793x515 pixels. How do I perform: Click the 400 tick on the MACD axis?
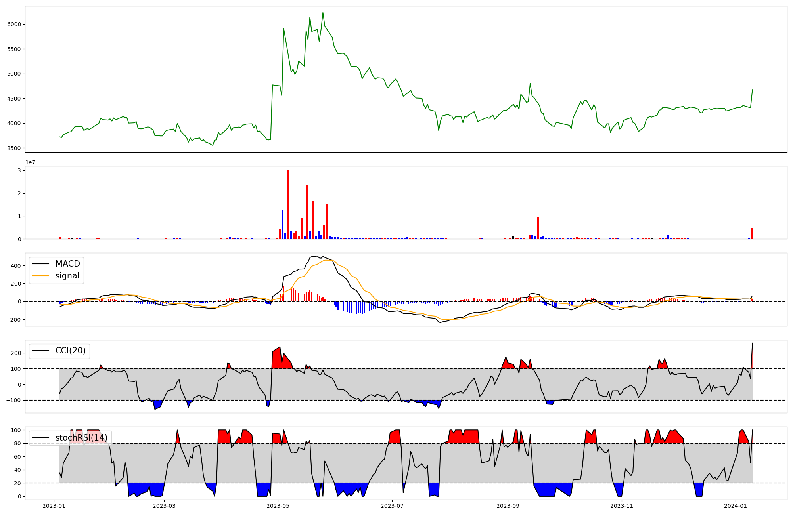click(16, 266)
